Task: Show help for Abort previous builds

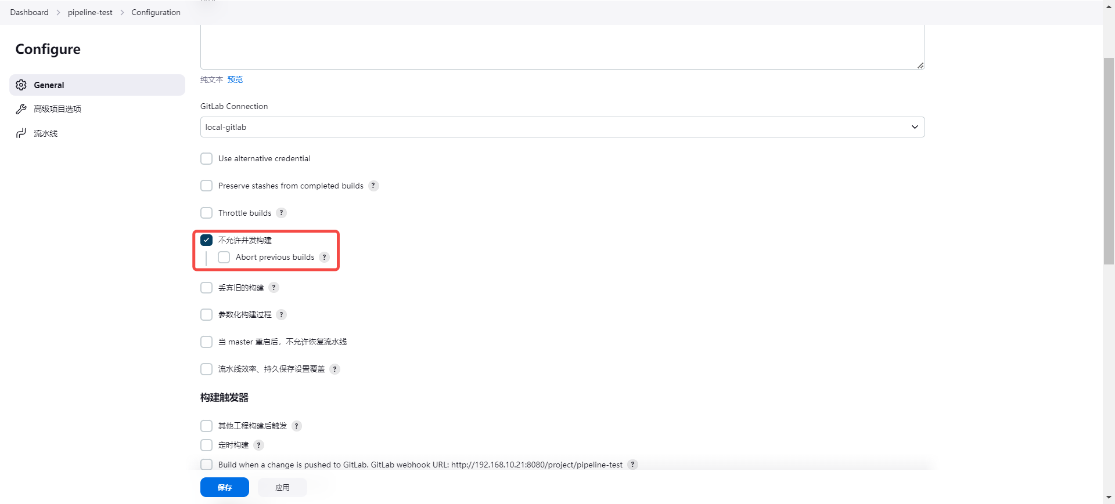Action: click(324, 257)
